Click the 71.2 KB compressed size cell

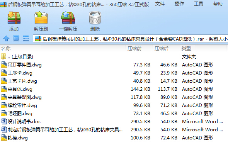tap(169, 105)
